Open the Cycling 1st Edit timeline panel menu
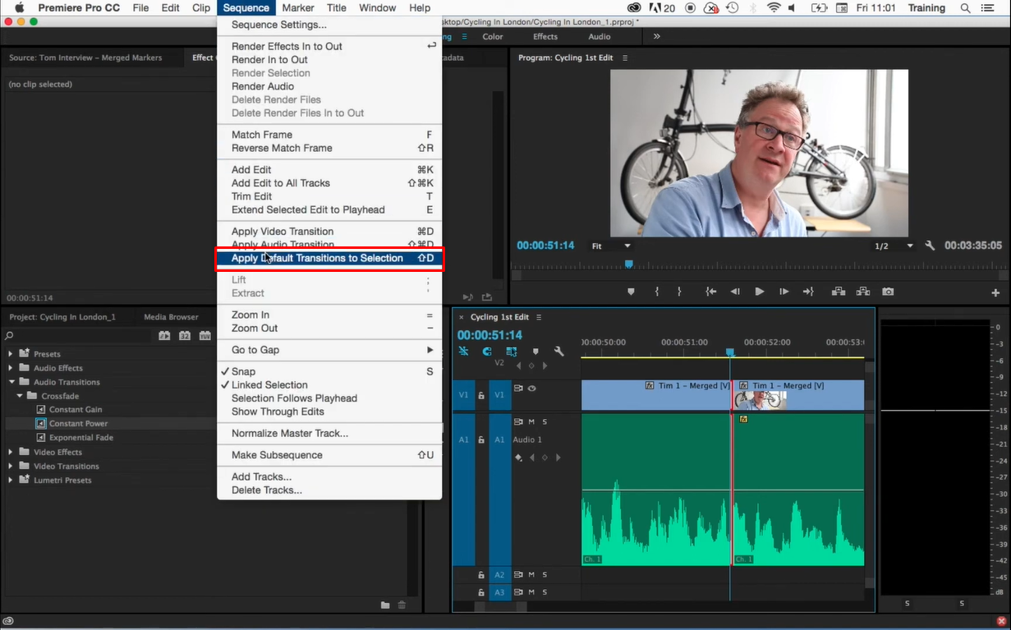 pos(539,317)
